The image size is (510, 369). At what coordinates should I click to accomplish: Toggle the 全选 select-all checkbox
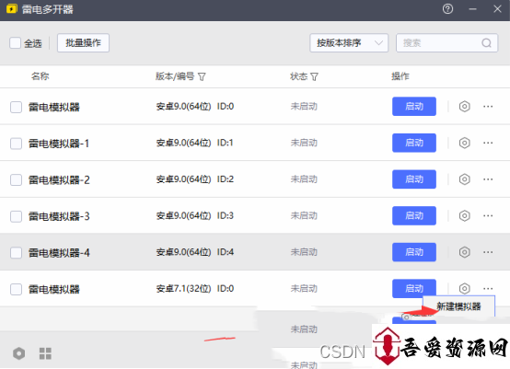[x=15, y=43]
